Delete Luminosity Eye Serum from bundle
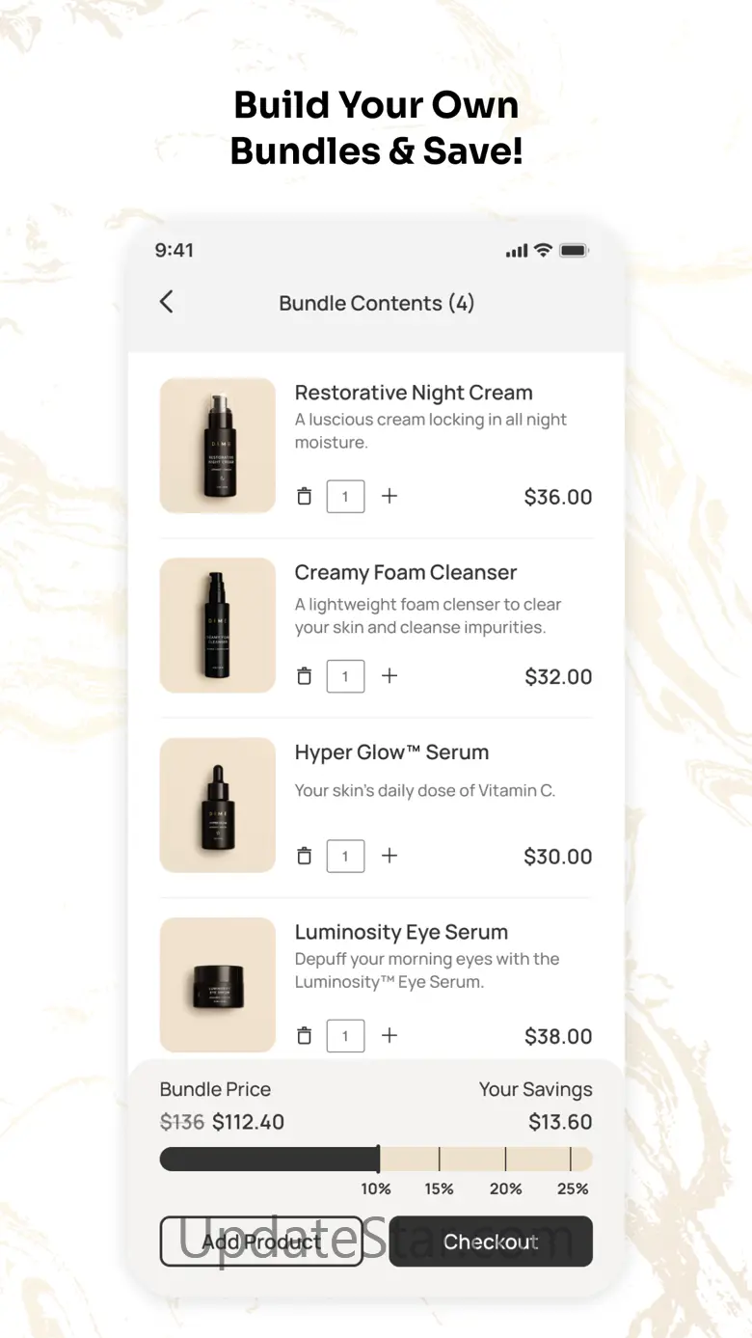Image resolution: width=752 pixels, height=1338 pixels. click(x=304, y=1035)
